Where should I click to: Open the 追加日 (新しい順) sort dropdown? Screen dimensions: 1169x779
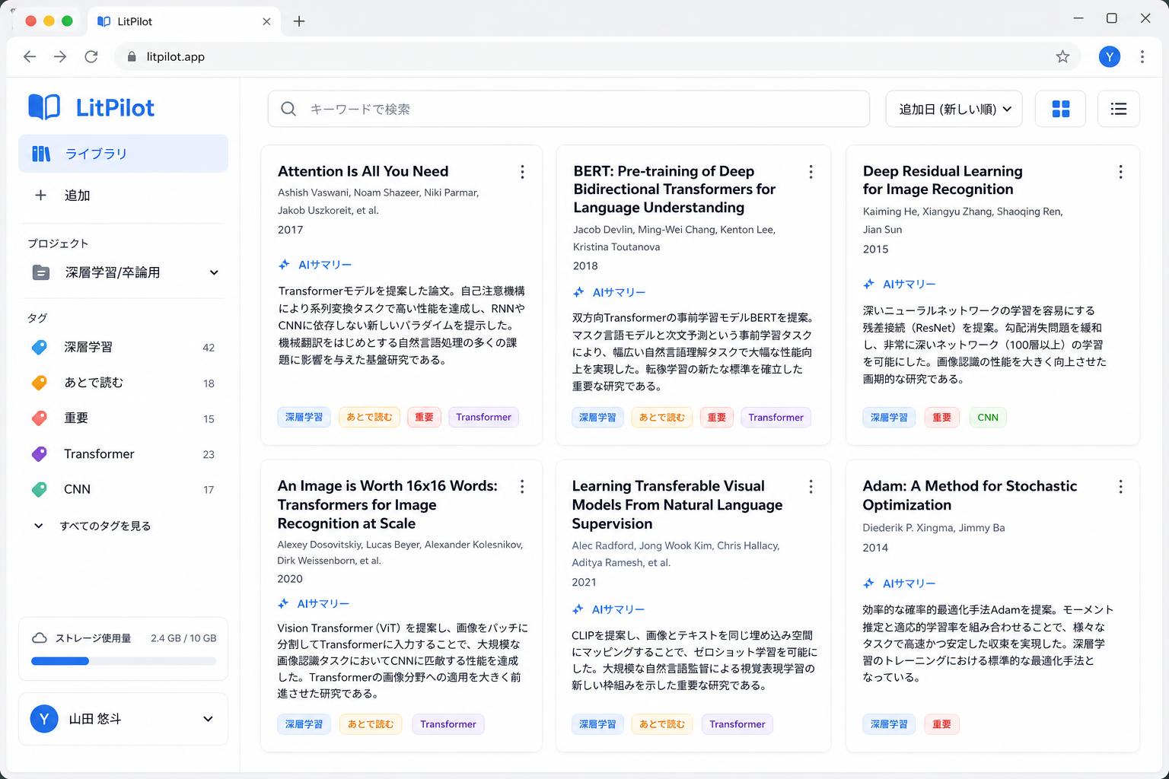tap(954, 109)
